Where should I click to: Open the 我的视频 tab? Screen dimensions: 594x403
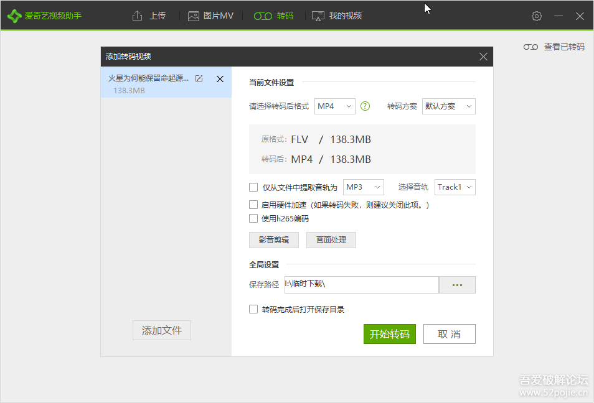click(x=337, y=16)
